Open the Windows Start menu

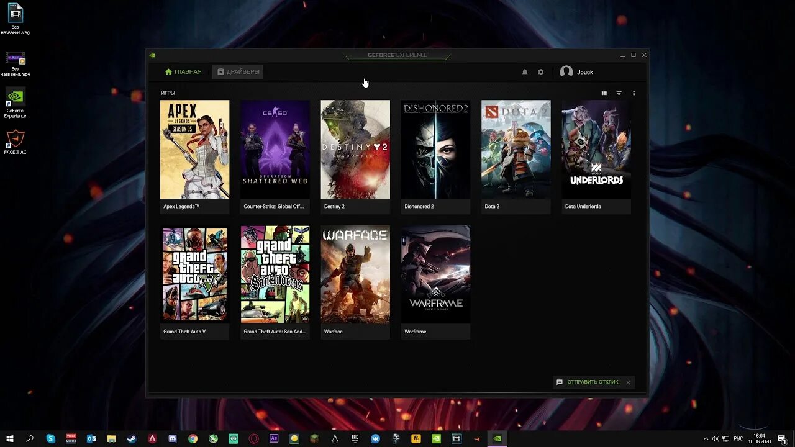point(10,438)
